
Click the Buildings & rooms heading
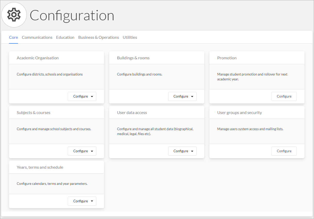point(133,58)
